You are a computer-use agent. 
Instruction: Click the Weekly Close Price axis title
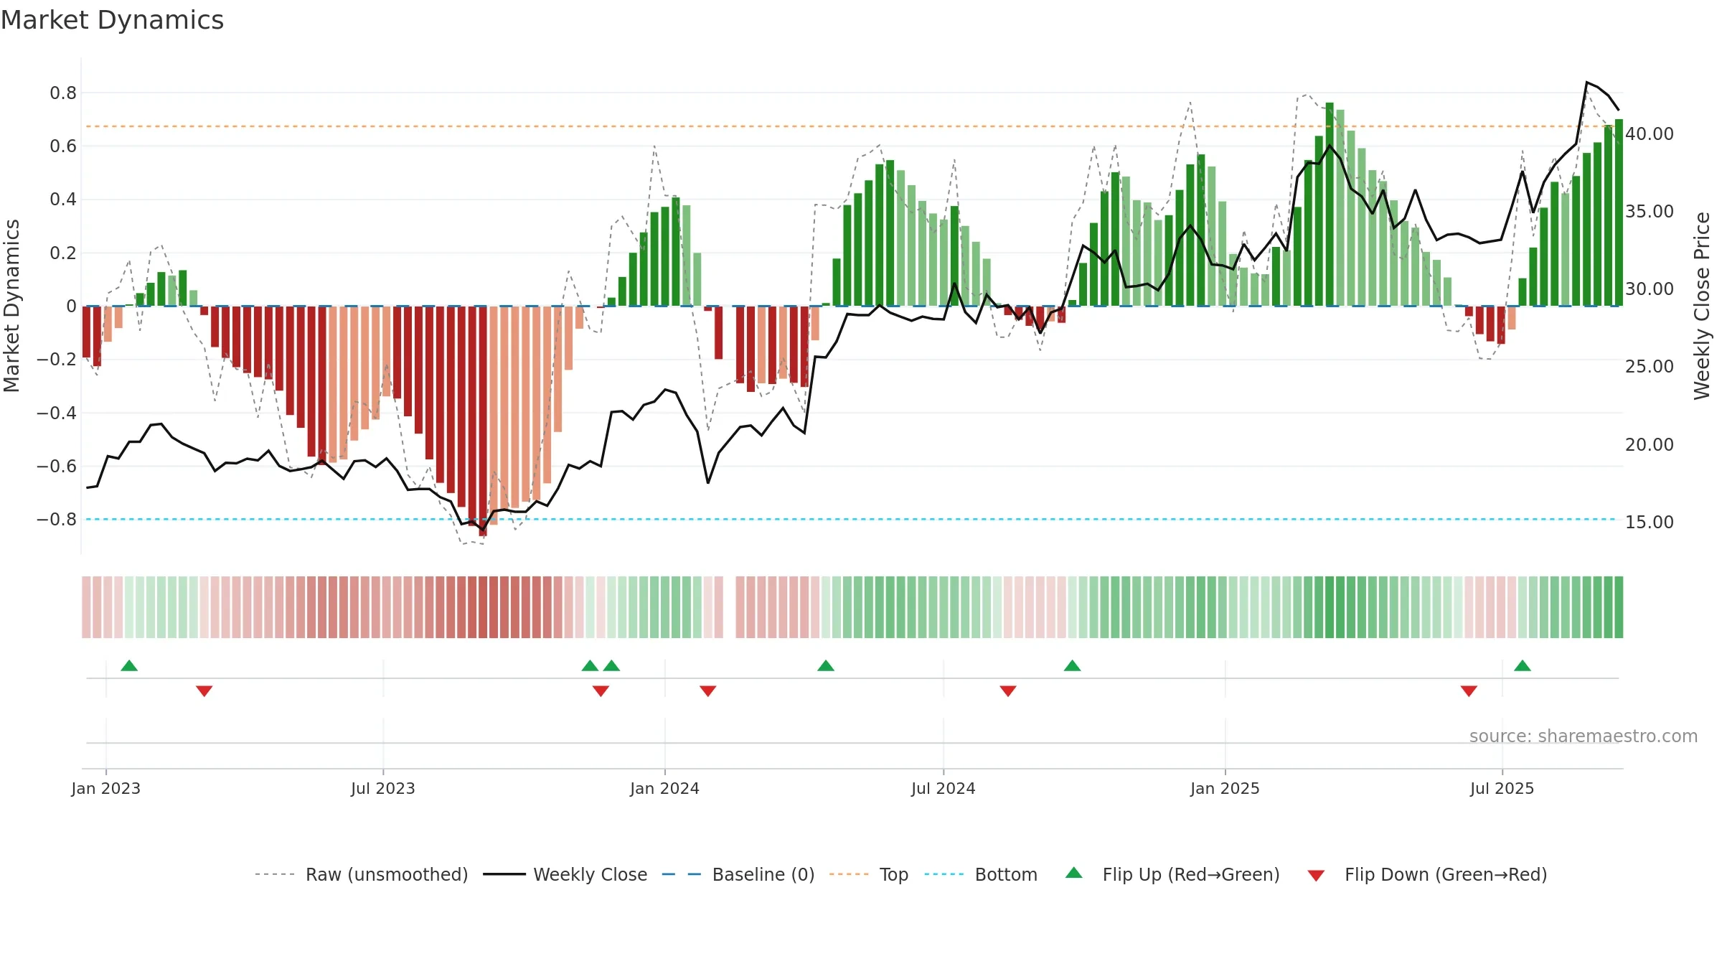pos(1702,306)
